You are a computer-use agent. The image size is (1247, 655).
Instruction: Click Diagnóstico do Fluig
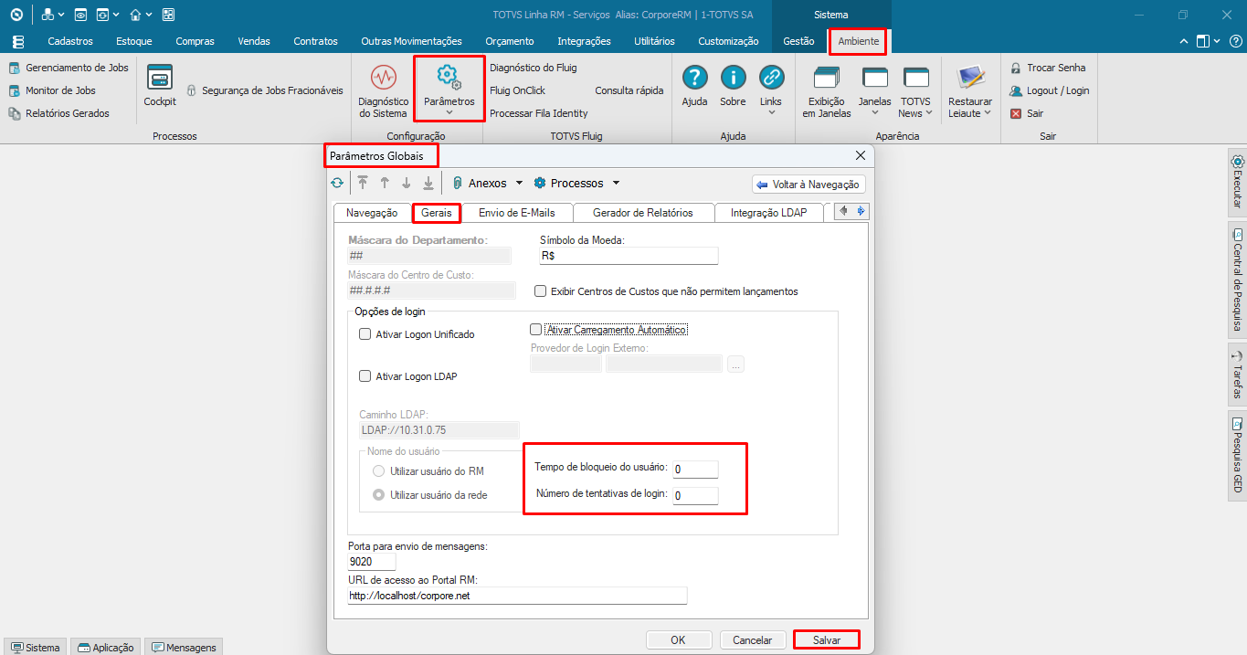click(x=534, y=68)
